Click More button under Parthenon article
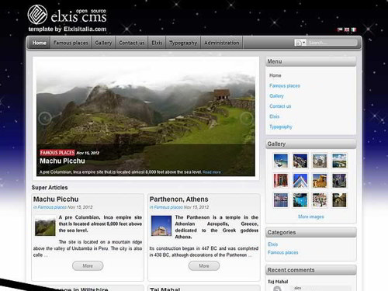This screenshot has height=291, width=388. pyautogui.click(x=204, y=265)
